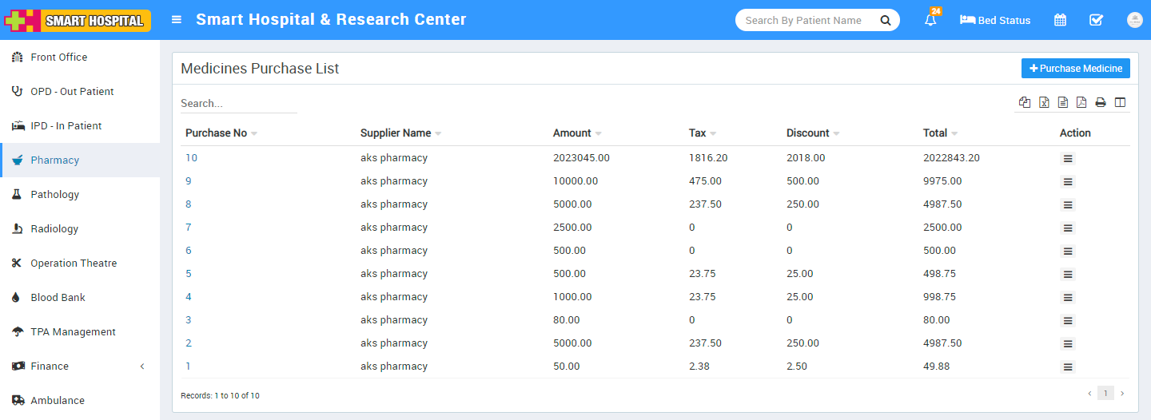This screenshot has width=1151, height=420.
Task: Copy the table using the copy icon
Action: (x=1025, y=102)
